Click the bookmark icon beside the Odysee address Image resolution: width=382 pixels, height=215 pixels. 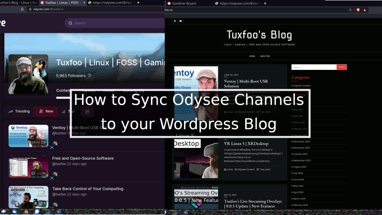[x=22, y=9]
